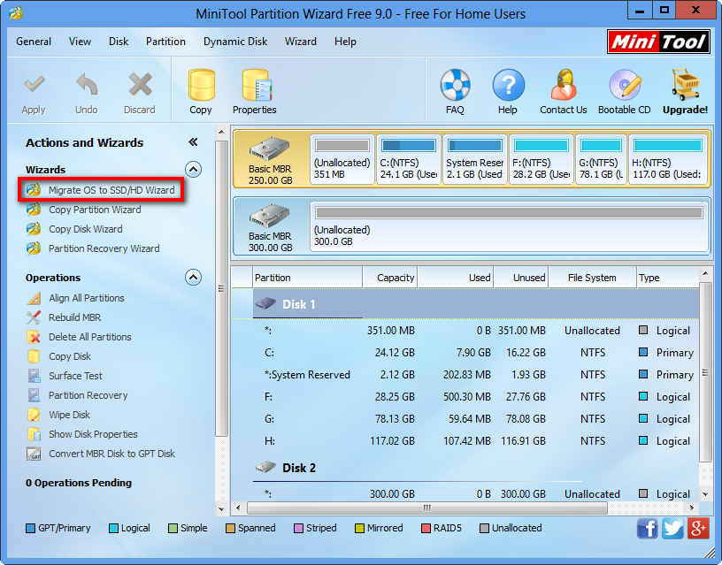Select the G:(NTFS) partition block

(602, 160)
